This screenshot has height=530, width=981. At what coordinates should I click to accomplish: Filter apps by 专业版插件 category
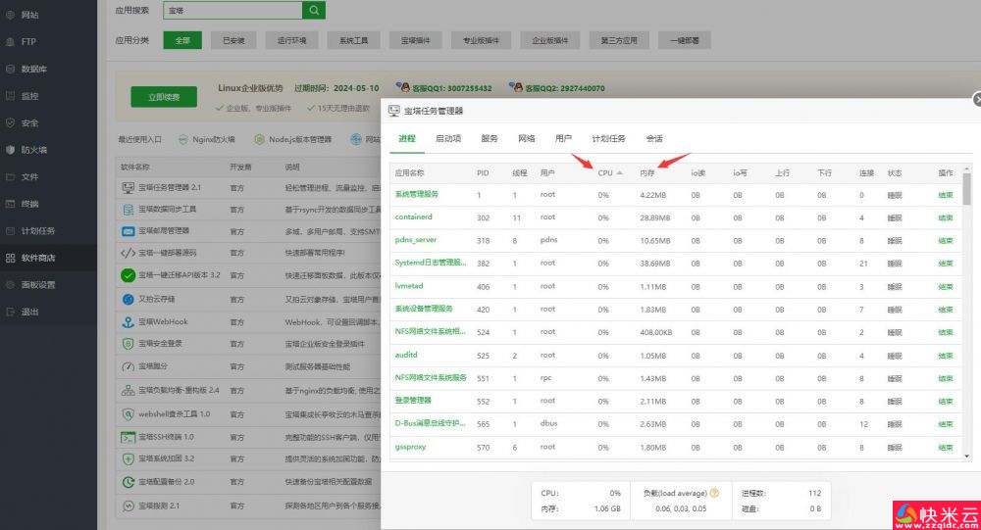click(481, 40)
